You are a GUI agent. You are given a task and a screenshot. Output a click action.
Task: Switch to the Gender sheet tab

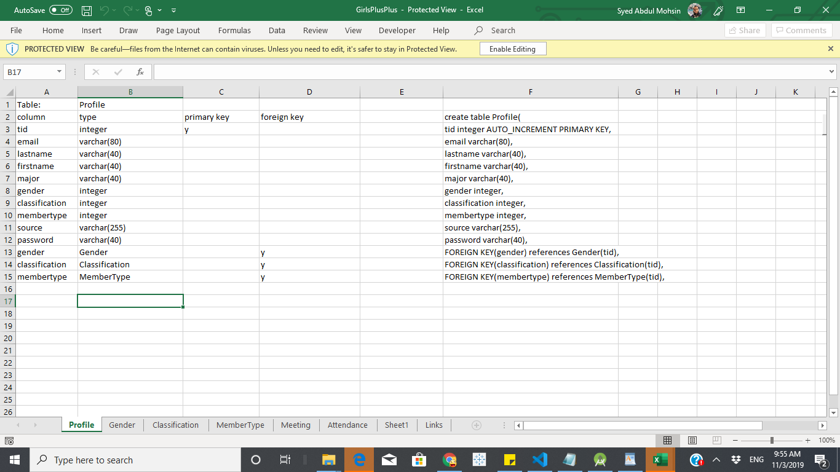pyautogui.click(x=122, y=425)
